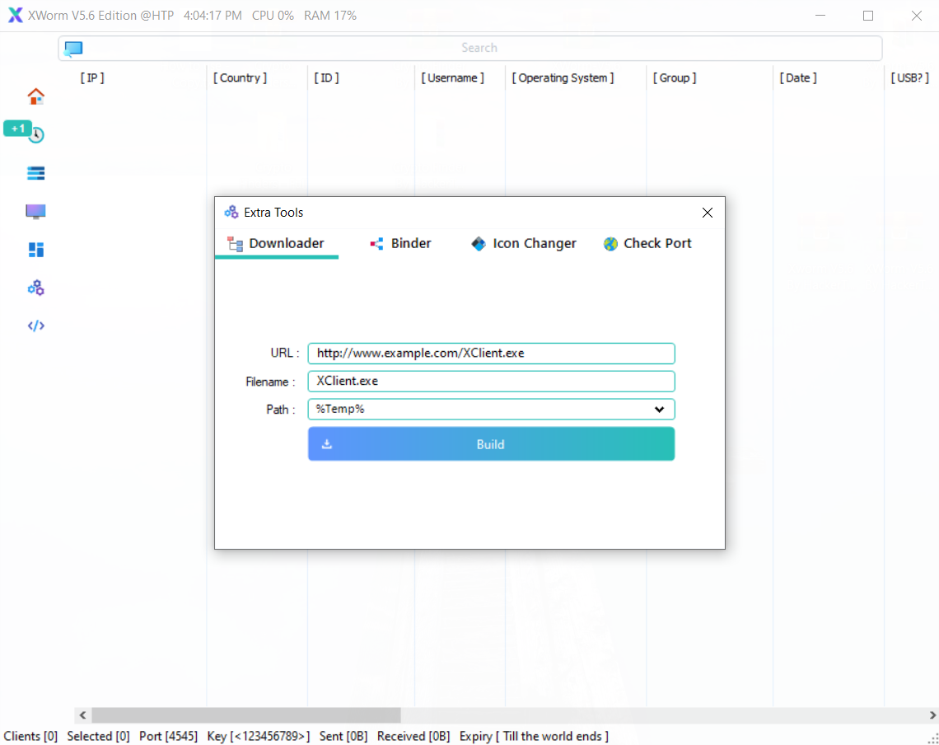This screenshot has height=745, width=939.
Task: Click into the URL text field
Action: pyautogui.click(x=491, y=354)
